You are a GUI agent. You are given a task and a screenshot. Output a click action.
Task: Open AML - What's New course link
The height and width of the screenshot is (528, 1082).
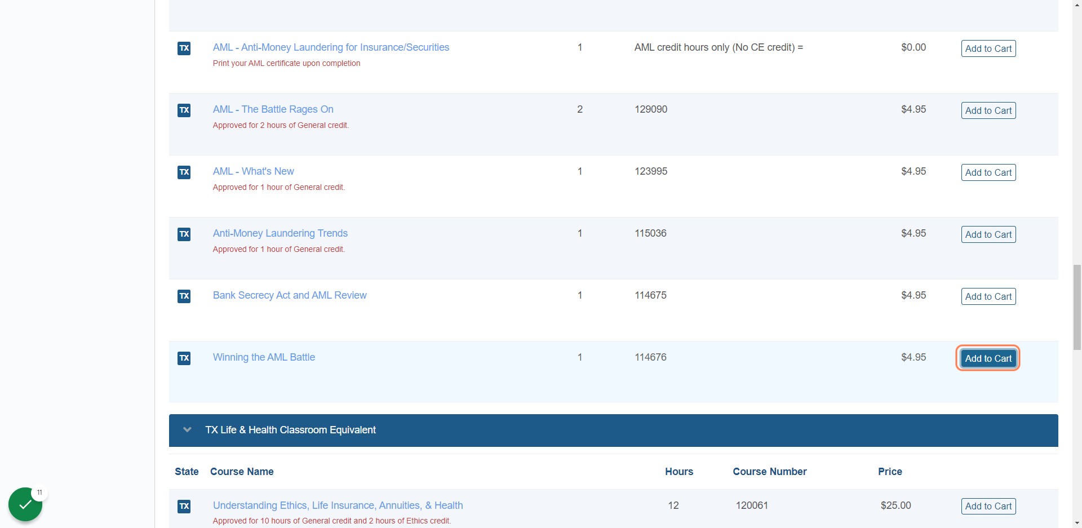coord(254,171)
